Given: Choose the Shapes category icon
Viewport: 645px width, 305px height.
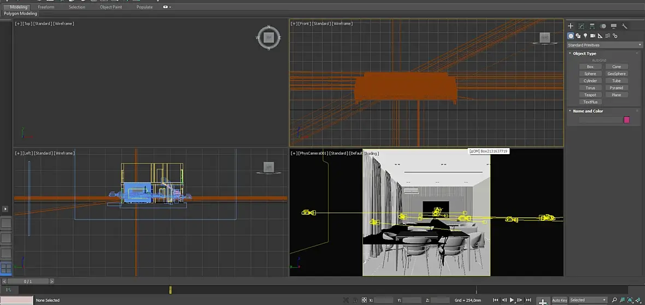Looking at the screenshot, I should [578, 36].
